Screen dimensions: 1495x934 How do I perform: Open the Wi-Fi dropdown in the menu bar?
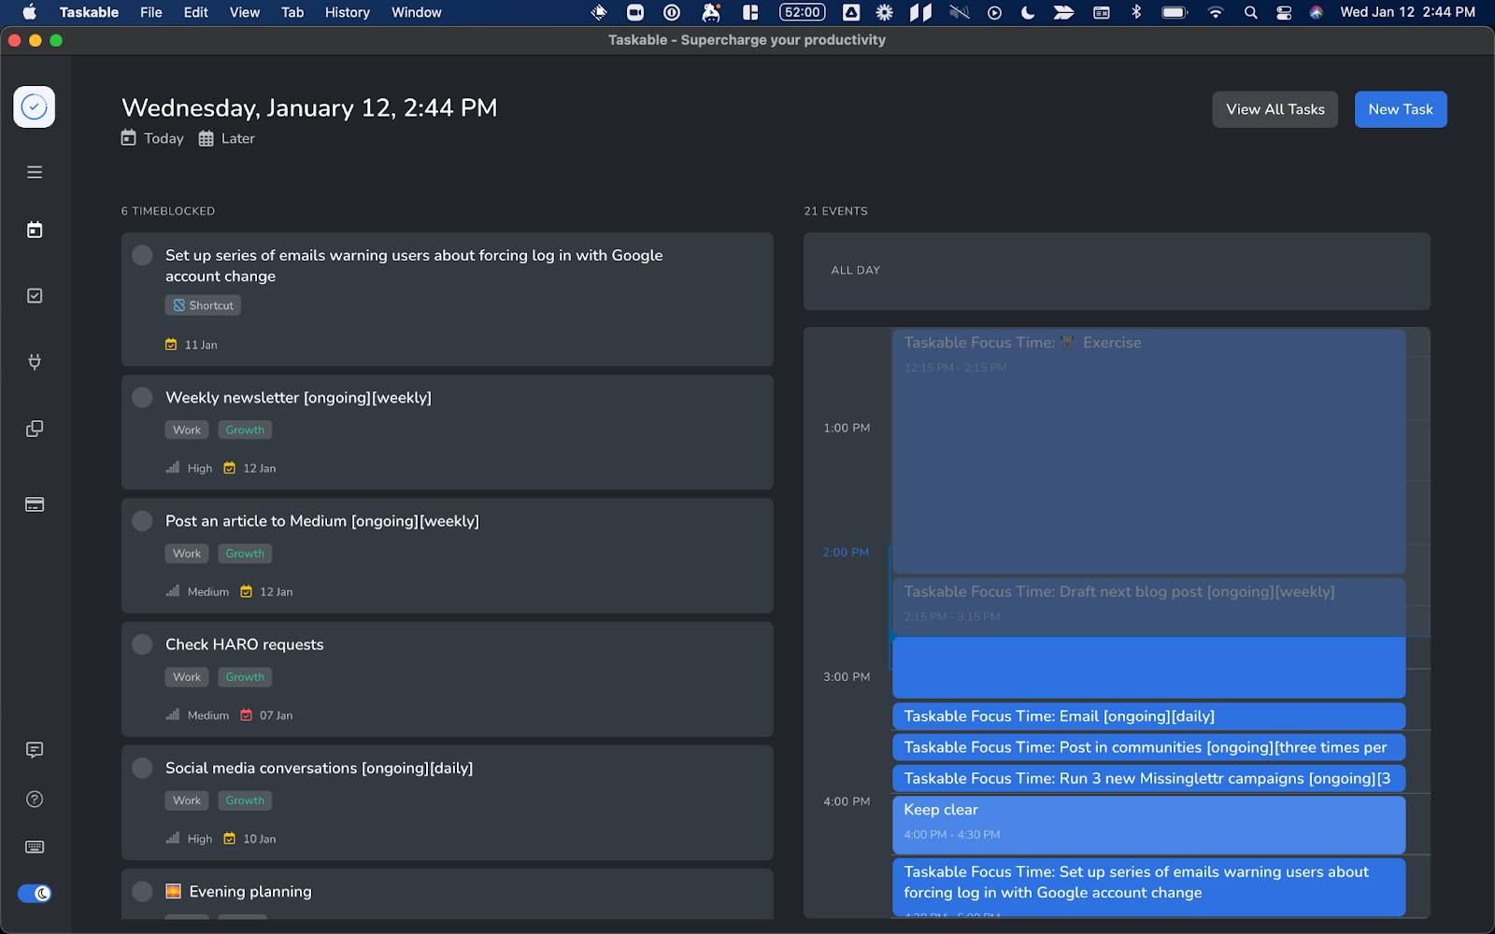coord(1215,13)
